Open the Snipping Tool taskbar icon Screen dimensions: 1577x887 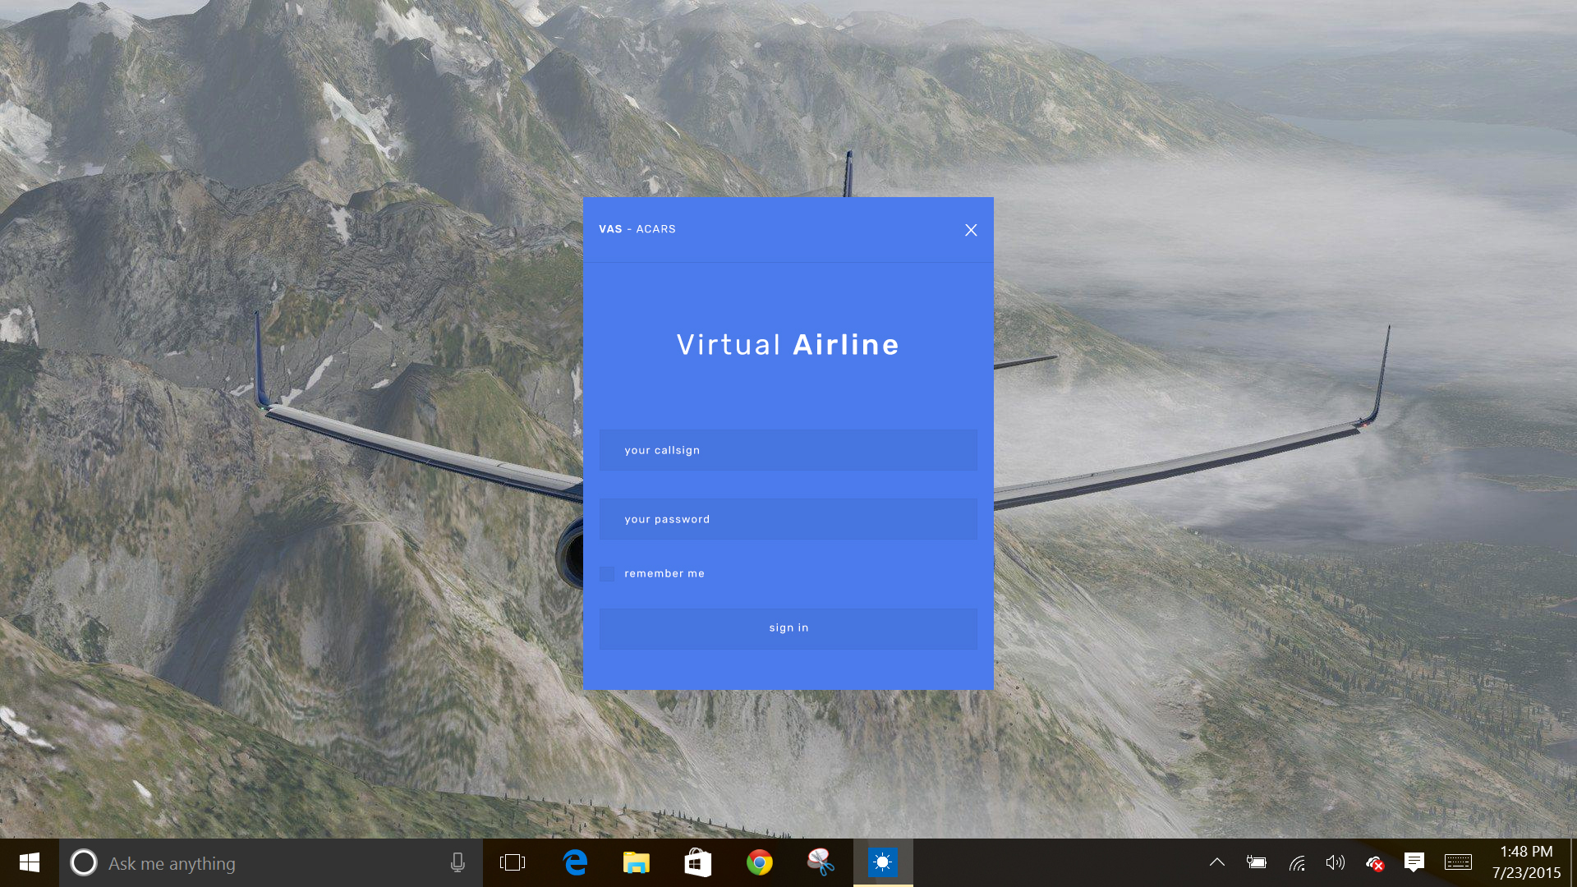821,862
